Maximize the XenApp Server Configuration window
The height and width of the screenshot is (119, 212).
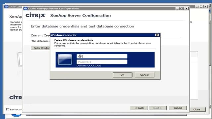(x=182, y=9)
